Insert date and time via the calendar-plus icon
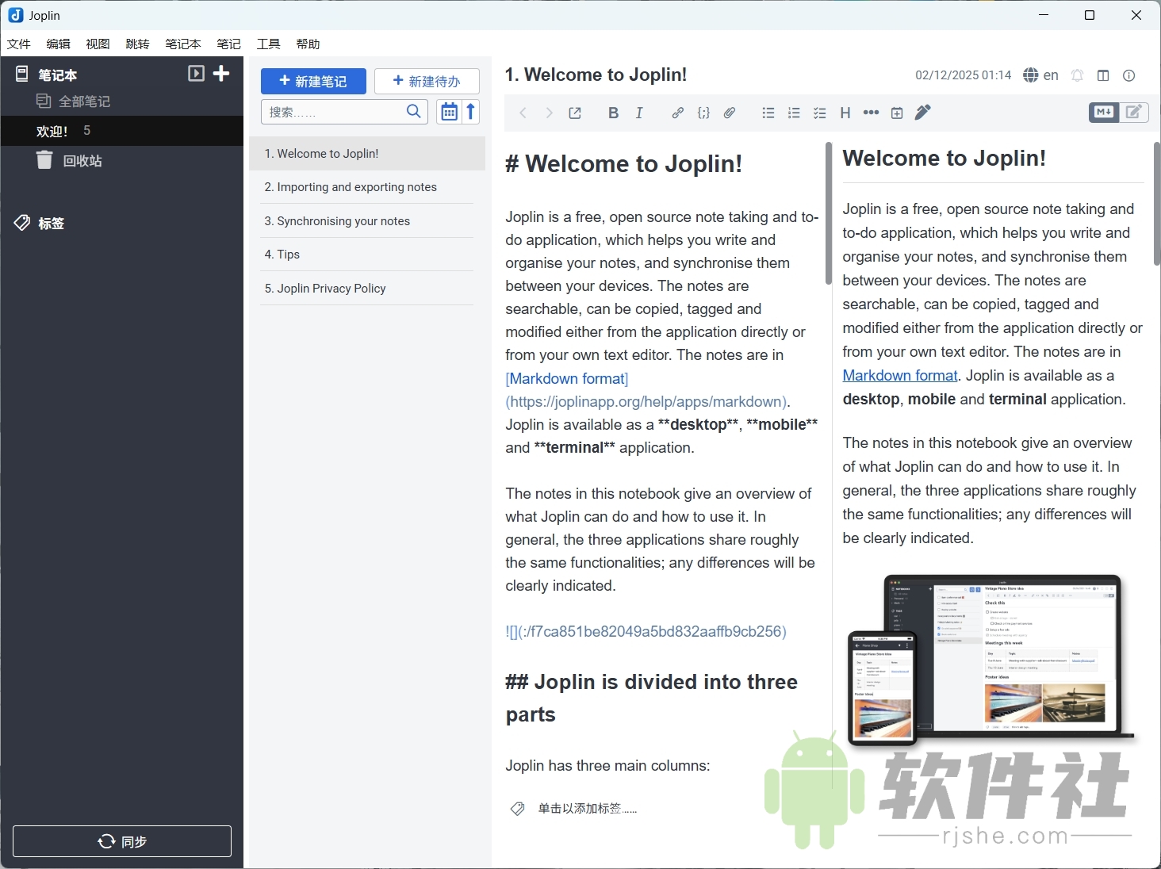 [x=897, y=113]
